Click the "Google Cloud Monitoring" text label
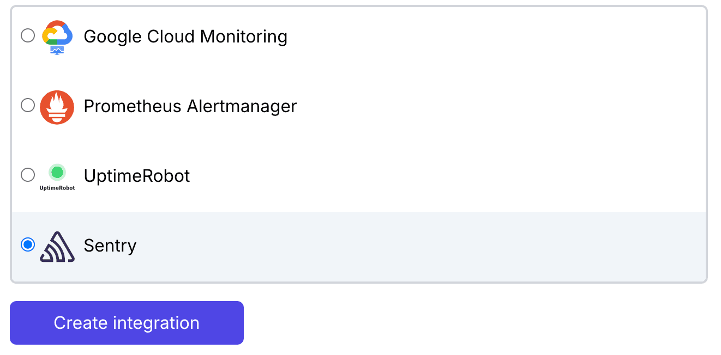Image resolution: width=721 pixels, height=355 pixels. coord(185,36)
